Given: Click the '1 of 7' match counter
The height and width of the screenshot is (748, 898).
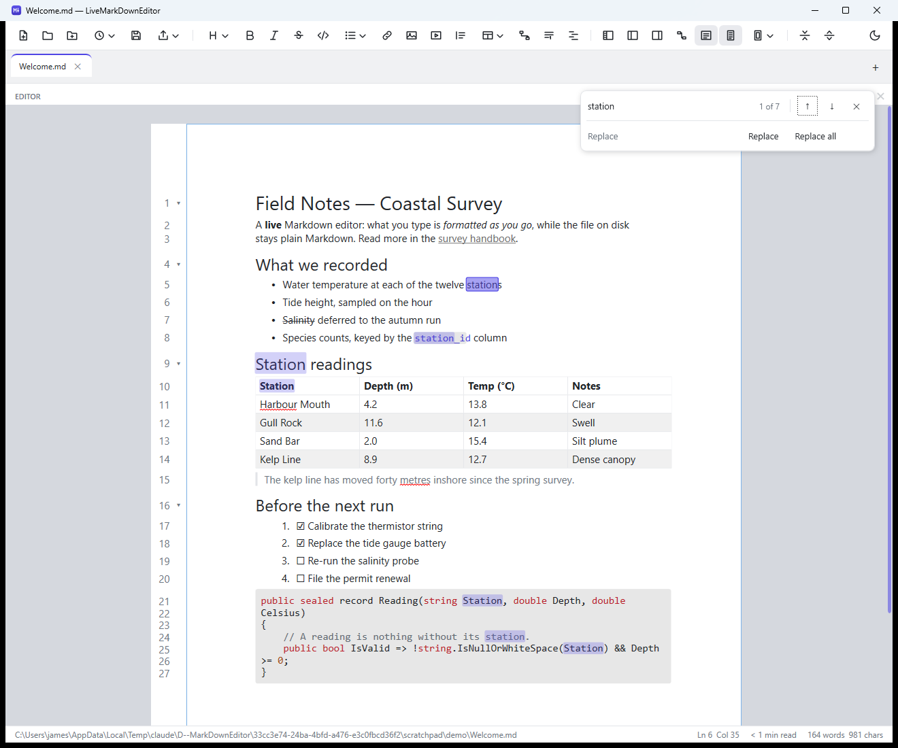Looking at the screenshot, I should point(769,107).
